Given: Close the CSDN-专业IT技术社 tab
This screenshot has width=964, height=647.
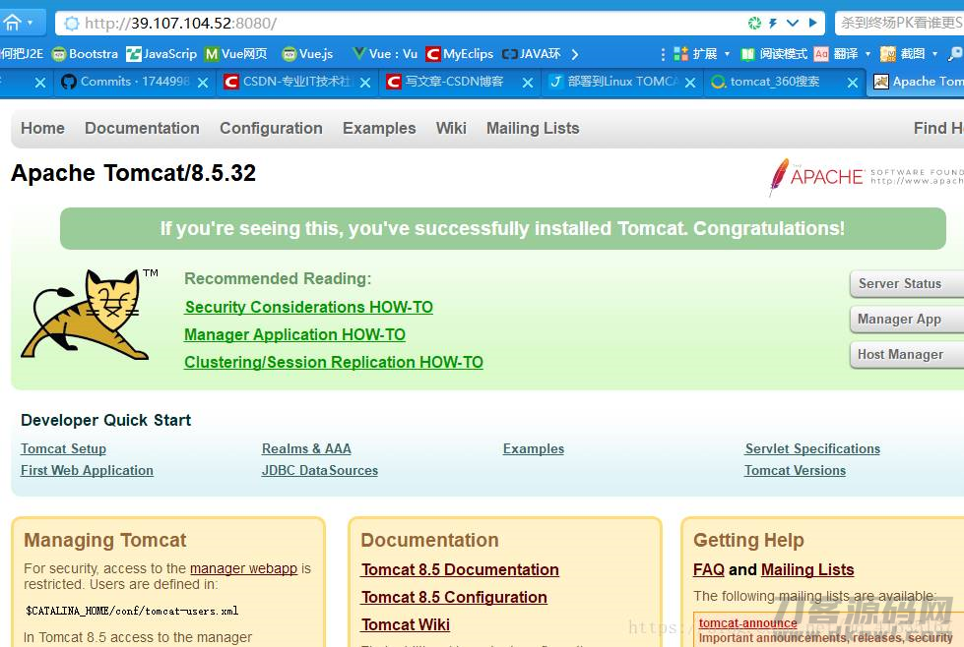Looking at the screenshot, I should pyautogui.click(x=365, y=83).
